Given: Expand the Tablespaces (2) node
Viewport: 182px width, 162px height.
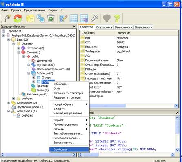Looking at the screenshot, I should coord(9,103).
